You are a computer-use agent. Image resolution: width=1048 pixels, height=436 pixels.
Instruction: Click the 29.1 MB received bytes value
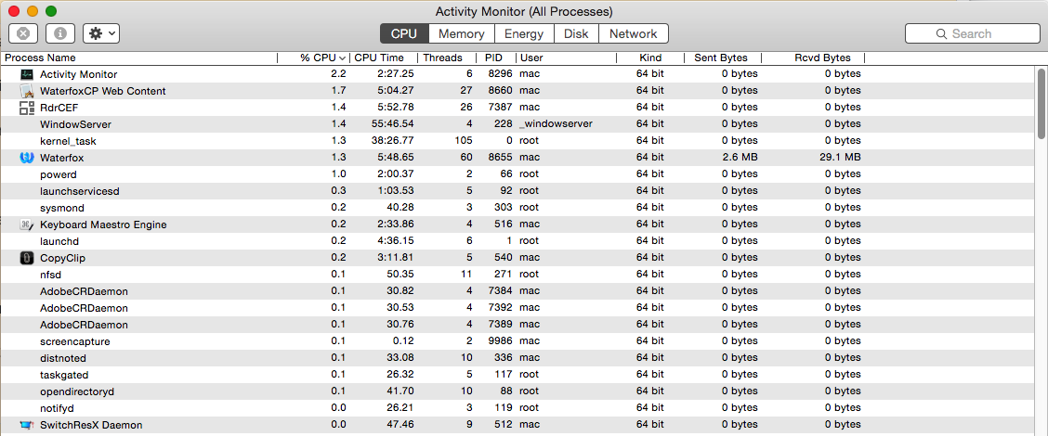click(x=840, y=158)
